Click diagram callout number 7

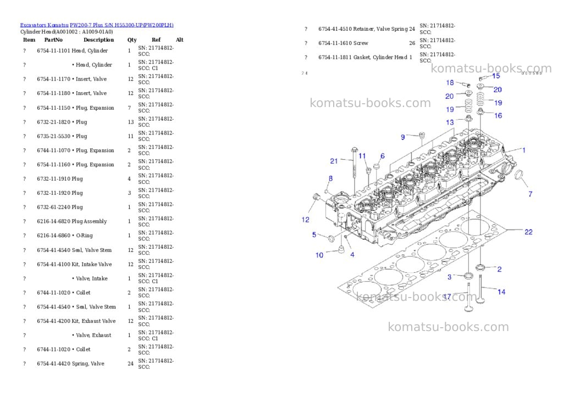[x=531, y=194]
